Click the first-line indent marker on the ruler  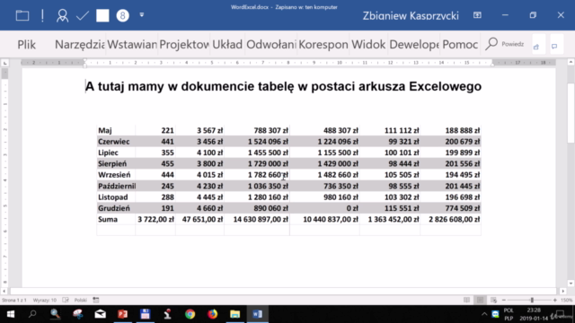coord(85,61)
